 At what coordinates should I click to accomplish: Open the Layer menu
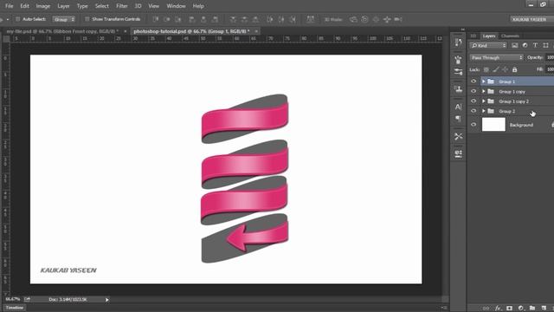[63, 6]
